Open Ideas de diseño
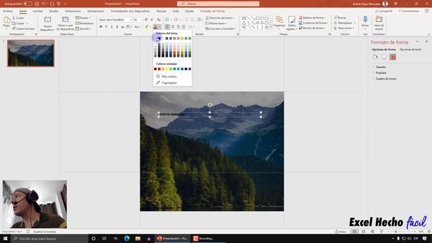Image resolution: width=432 pixels, height=243 pixels. click(x=379, y=23)
